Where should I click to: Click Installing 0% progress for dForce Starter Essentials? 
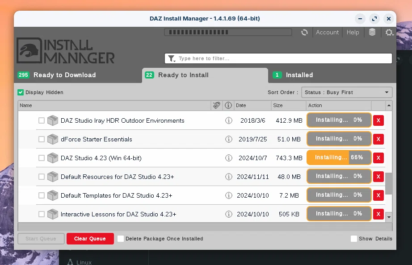click(339, 139)
